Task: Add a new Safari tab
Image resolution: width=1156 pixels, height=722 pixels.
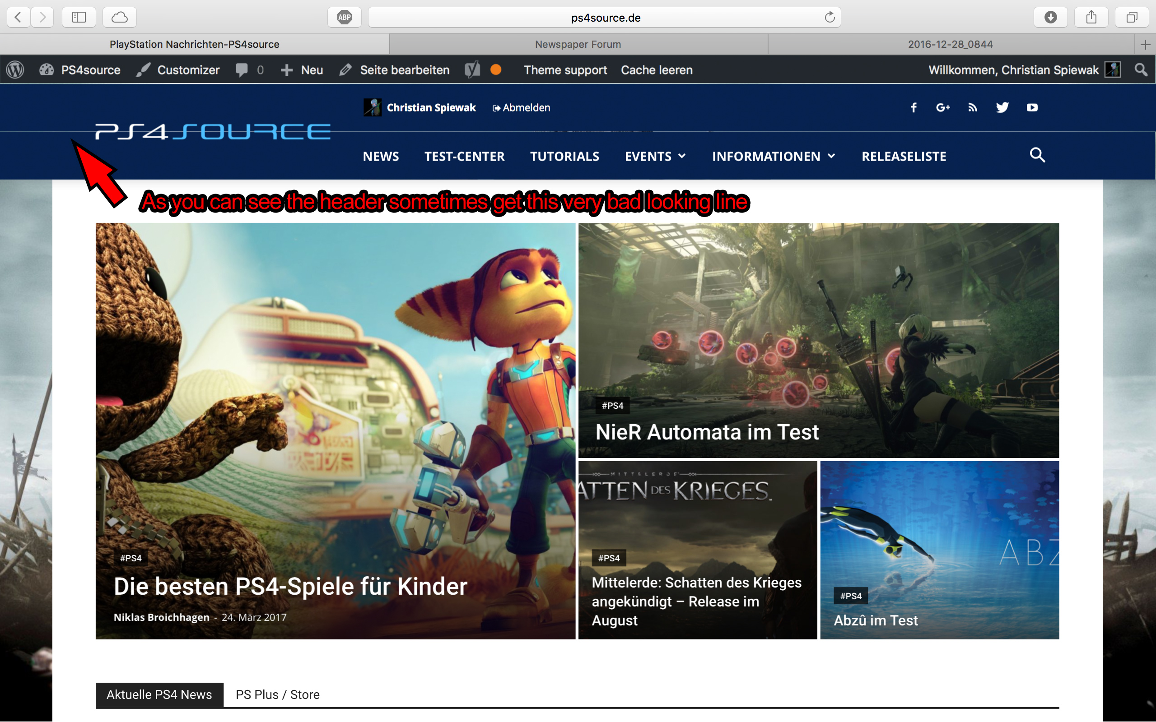Action: (x=1145, y=44)
